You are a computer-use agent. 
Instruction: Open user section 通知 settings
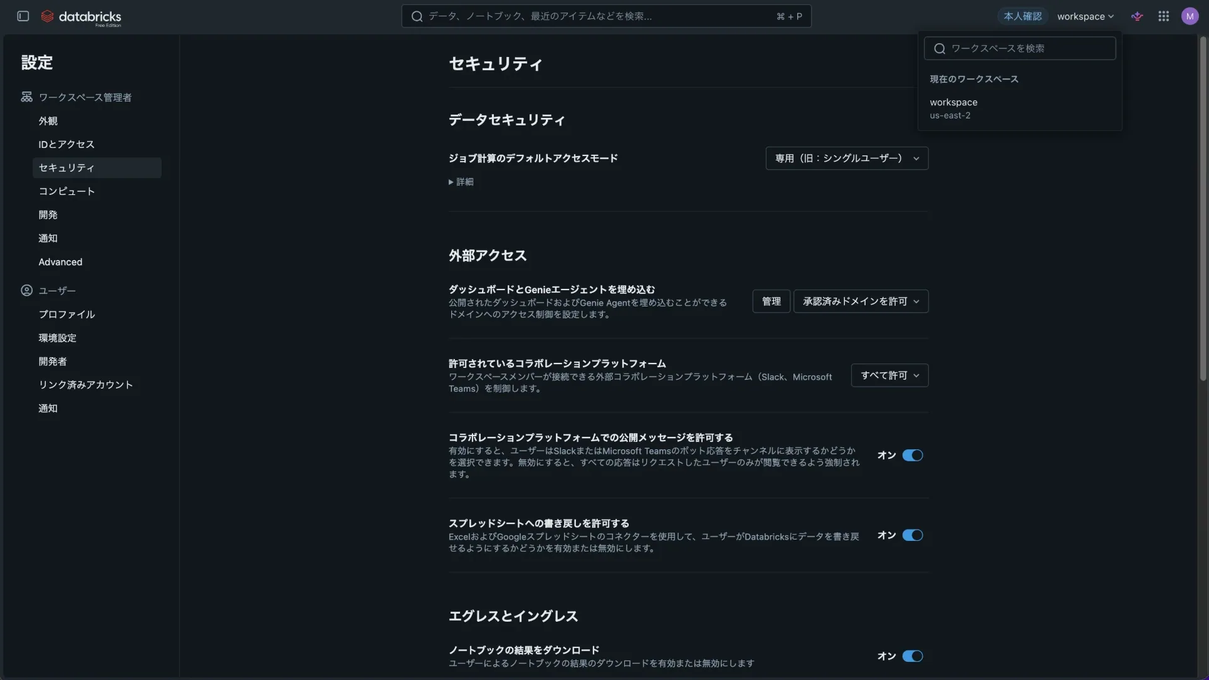(97, 409)
